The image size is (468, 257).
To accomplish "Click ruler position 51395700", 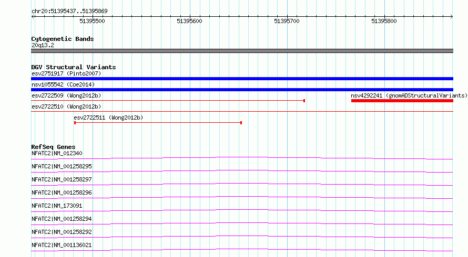I will click(287, 21).
